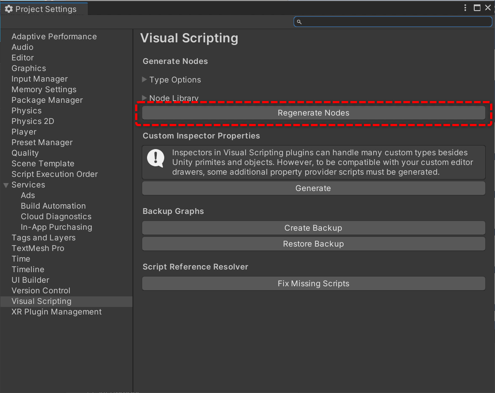Close the Project Settings window

coord(488,8)
